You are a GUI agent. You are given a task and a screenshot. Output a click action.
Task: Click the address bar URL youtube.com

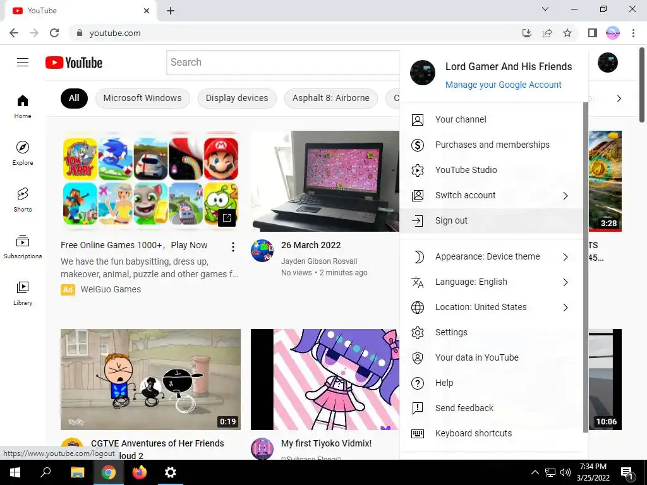coord(115,33)
